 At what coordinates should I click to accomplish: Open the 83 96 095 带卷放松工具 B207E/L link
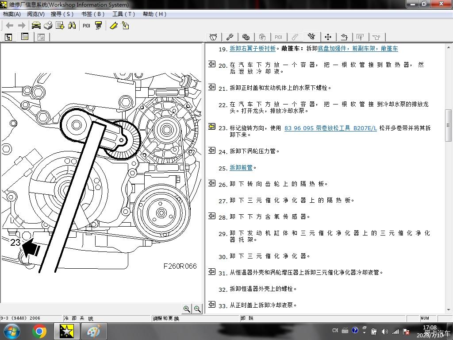(x=330, y=128)
